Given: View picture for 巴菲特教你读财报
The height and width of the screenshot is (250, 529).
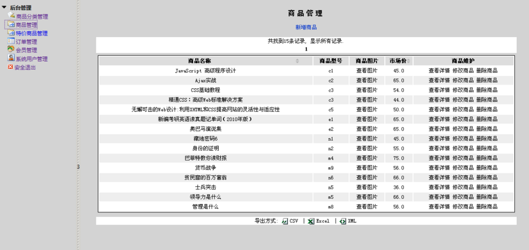Looking at the screenshot, I should pyautogui.click(x=367, y=158).
